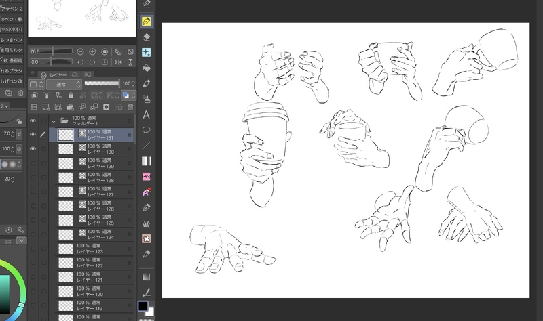The height and width of the screenshot is (321, 543).
Task: Merge with the layer below
Action: pos(94,107)
